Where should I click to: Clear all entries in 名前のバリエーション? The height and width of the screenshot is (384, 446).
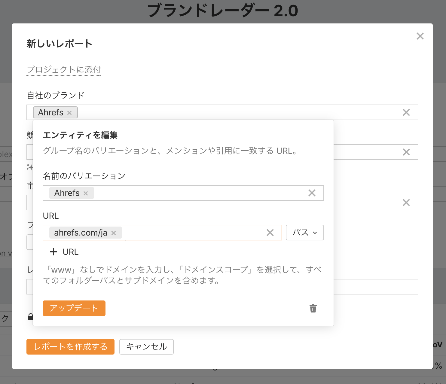(312, 193)
